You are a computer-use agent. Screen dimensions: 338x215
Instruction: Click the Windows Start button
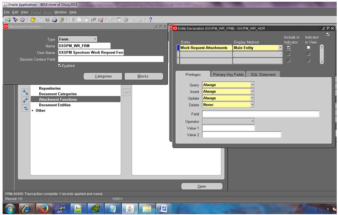(10, 209)
